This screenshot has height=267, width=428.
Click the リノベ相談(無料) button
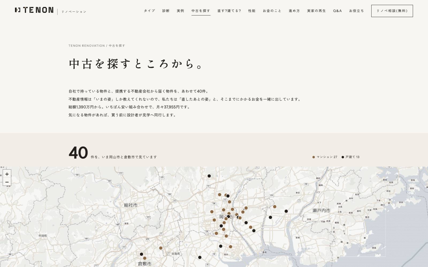392,11
